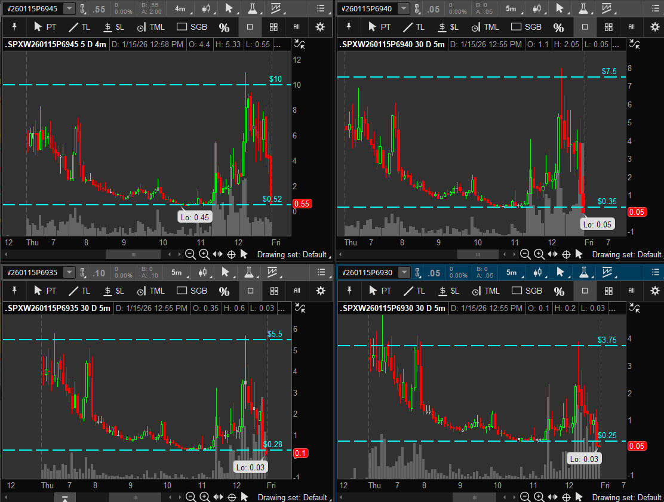Image resolution: width=664 pixels, height=502 pixels.
Task: Toggle the 'All' drawings option on the P6940 chart
Action: 632,27
